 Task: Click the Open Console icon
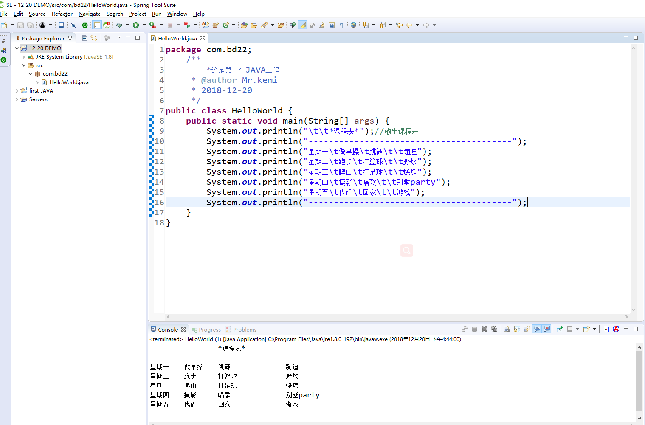(586, 329)
